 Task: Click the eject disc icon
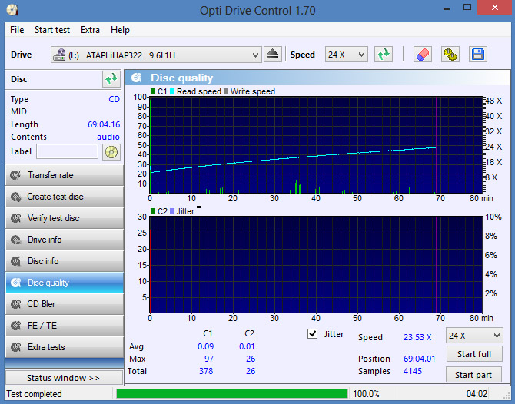click(x=273, y=55)
